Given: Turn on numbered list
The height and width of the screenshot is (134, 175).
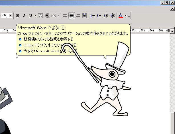Looking at the screenshot, I should (93, 16).
